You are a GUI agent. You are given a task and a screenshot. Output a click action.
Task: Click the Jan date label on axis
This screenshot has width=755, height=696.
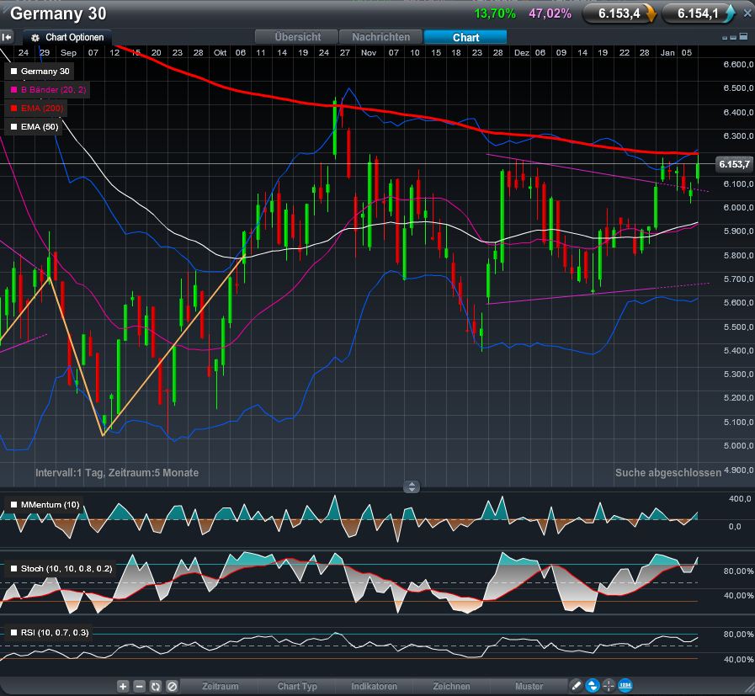(667, 53)
